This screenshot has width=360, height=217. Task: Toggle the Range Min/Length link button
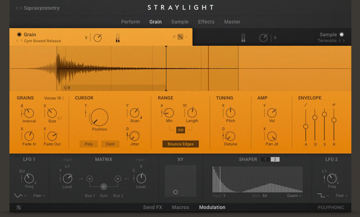click(180, 130)
